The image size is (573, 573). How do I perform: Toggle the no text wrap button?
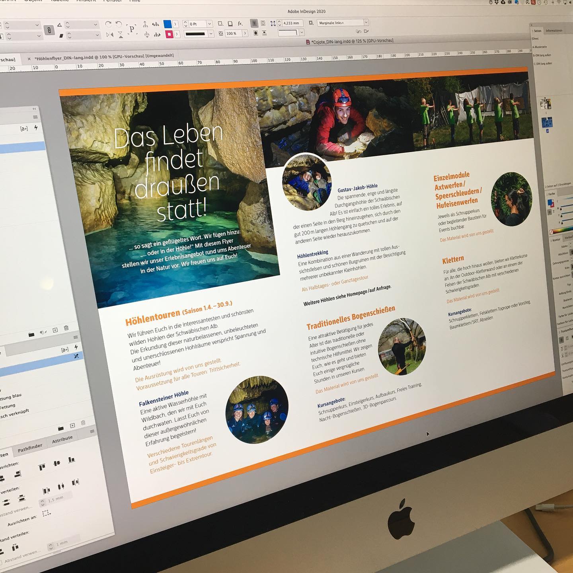coord(254,23)
